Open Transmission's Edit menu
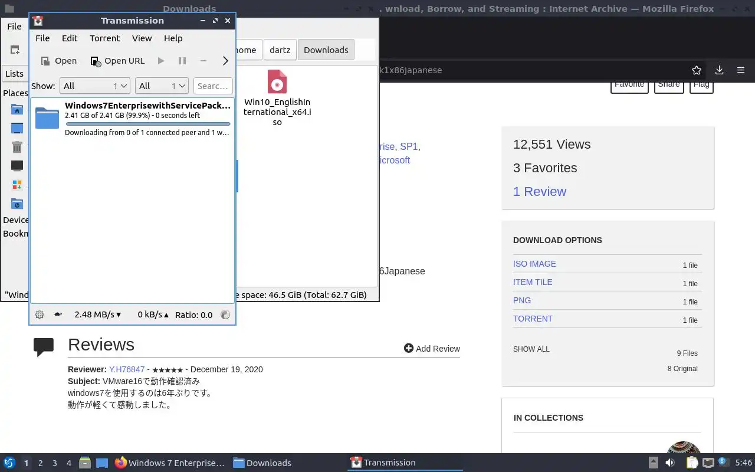 click(70, 38)
